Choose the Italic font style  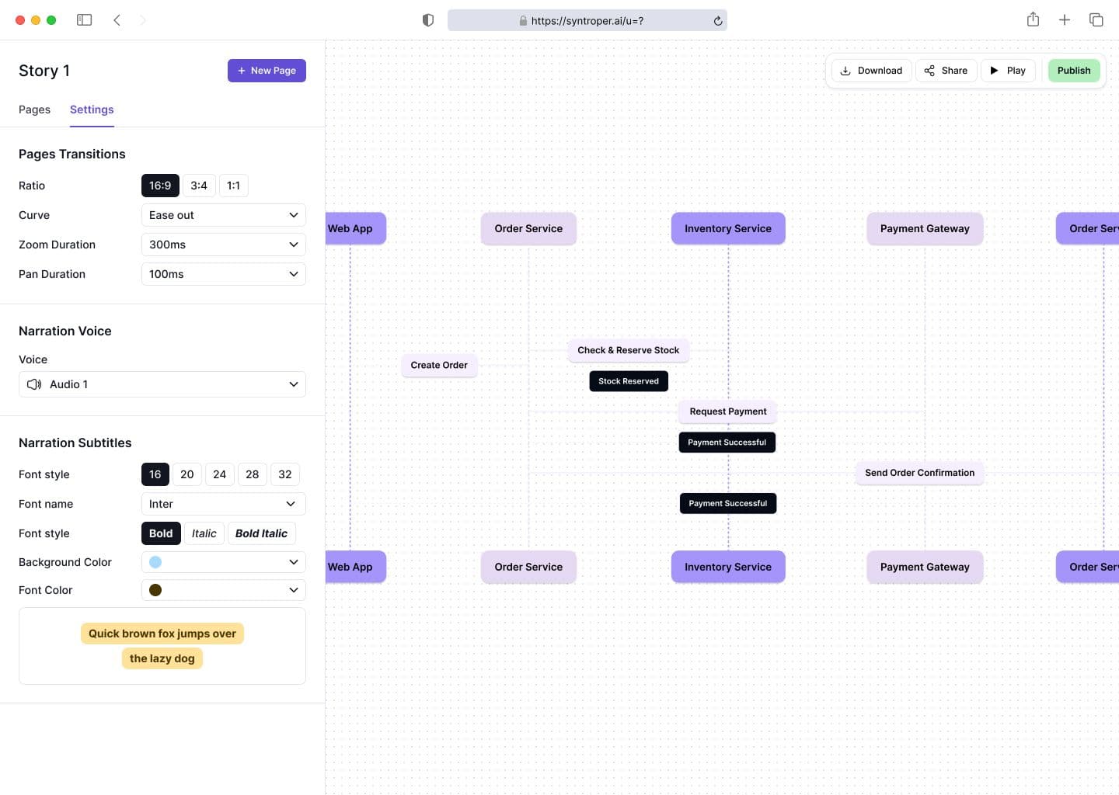[204, 533]
